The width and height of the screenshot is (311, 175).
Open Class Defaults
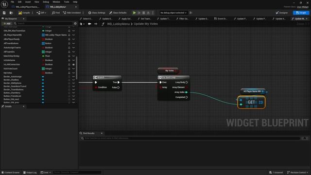click(x=118, y=13)
